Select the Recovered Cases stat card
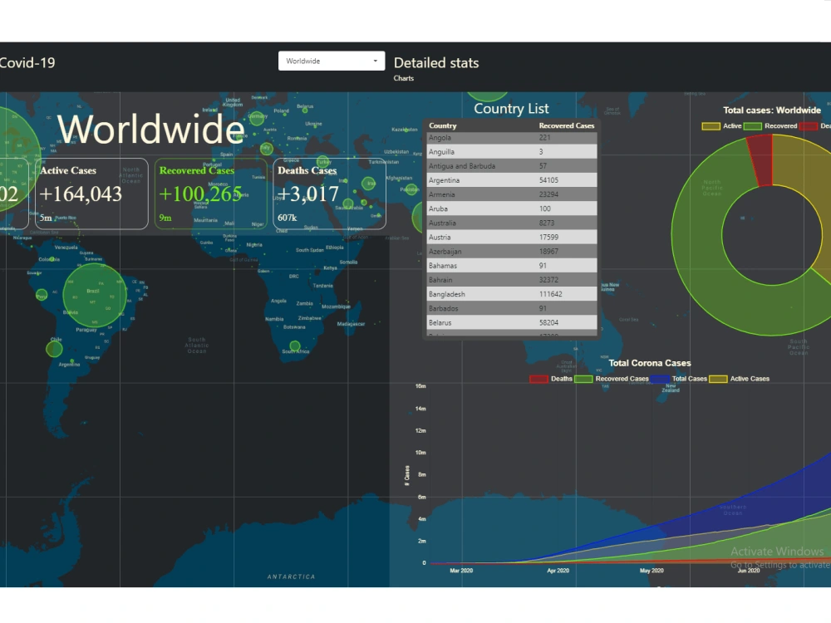This screenshot has height=623, width=831. coord(211,194)
